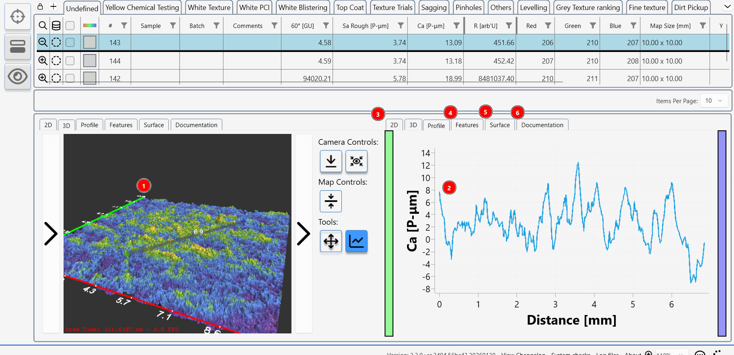Click the eye view icon in sidebar
Image resolution: width=734 pixels, height=355 pixels.
18,76
